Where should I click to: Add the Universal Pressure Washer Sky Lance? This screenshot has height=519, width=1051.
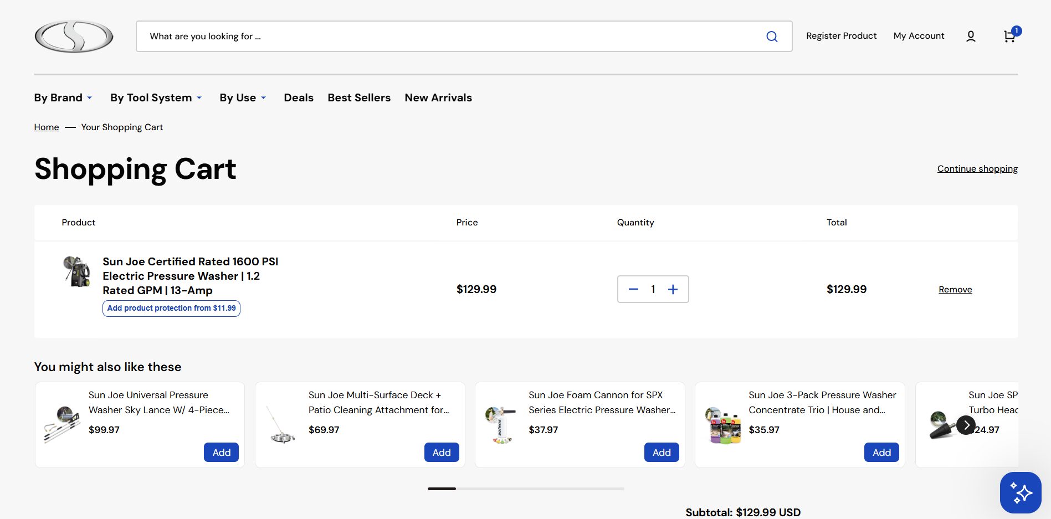(222, 453)
